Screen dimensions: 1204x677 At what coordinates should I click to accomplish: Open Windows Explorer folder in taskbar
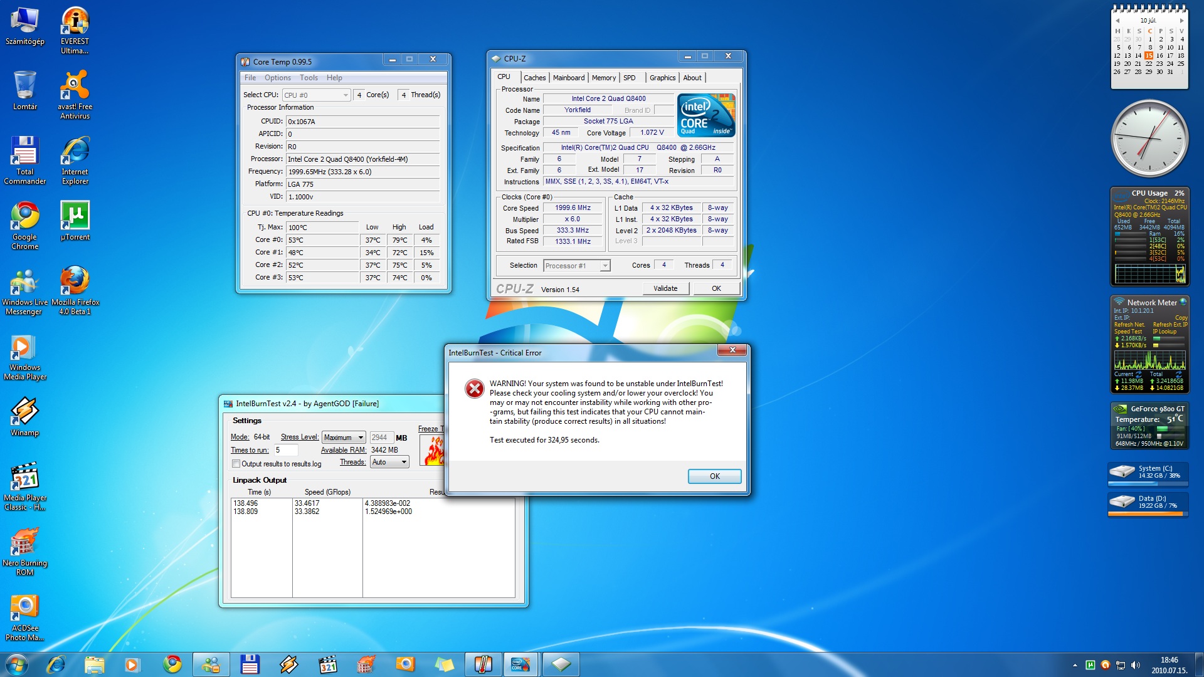95,664
